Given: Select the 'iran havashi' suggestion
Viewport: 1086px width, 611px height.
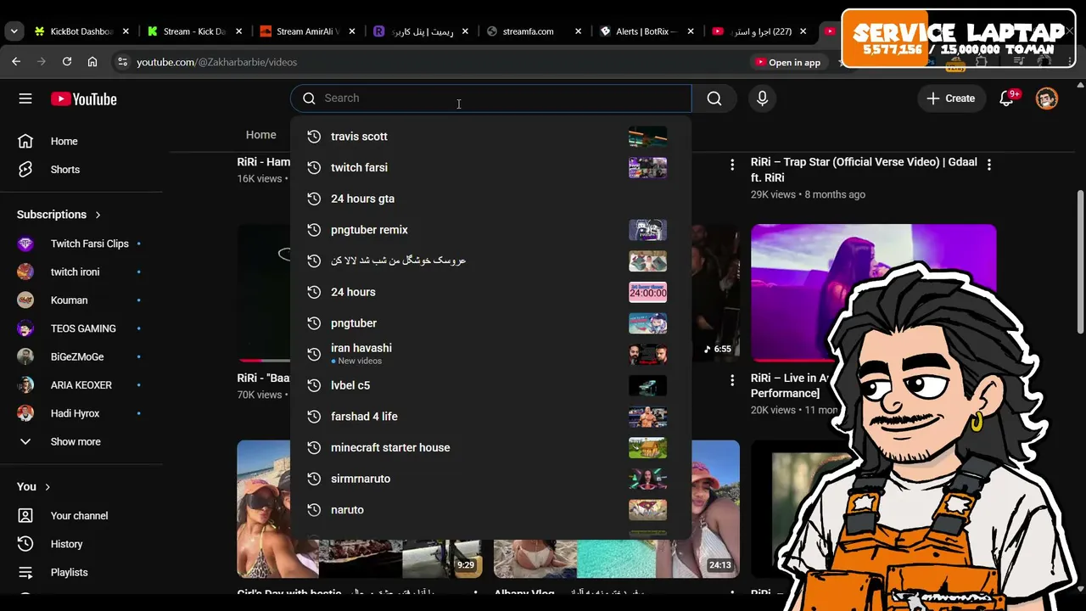Looking at the screenshot, I should [x=490, y=354].
